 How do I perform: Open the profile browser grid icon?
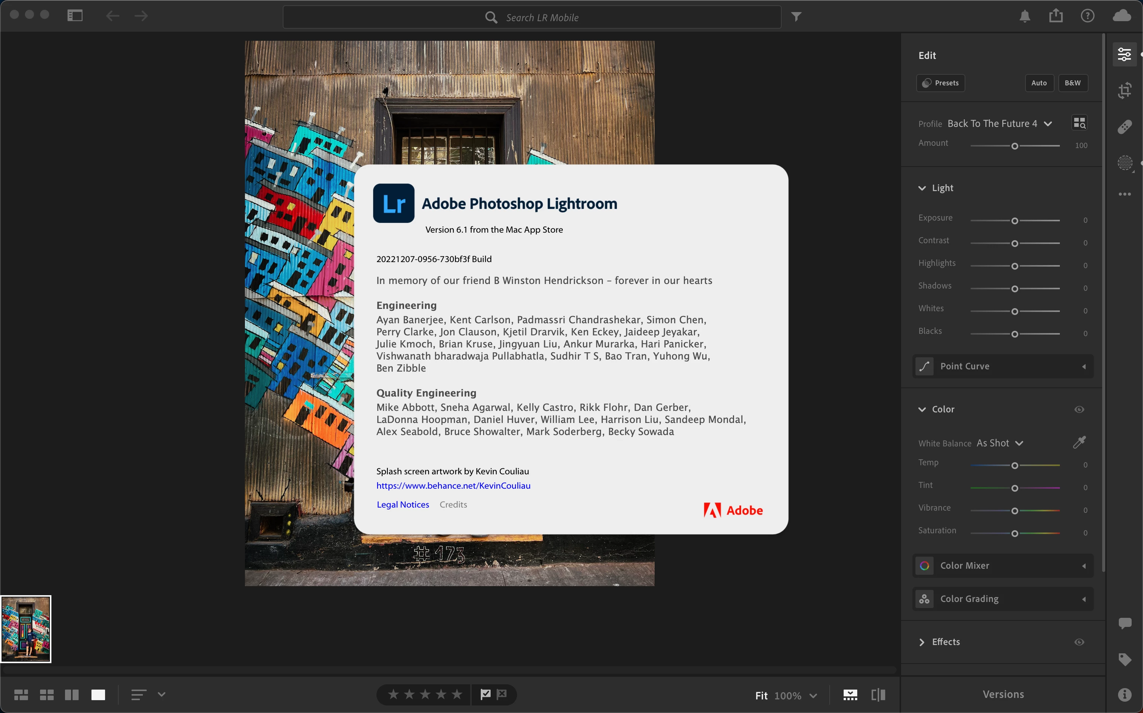(x=1079, y=123)
